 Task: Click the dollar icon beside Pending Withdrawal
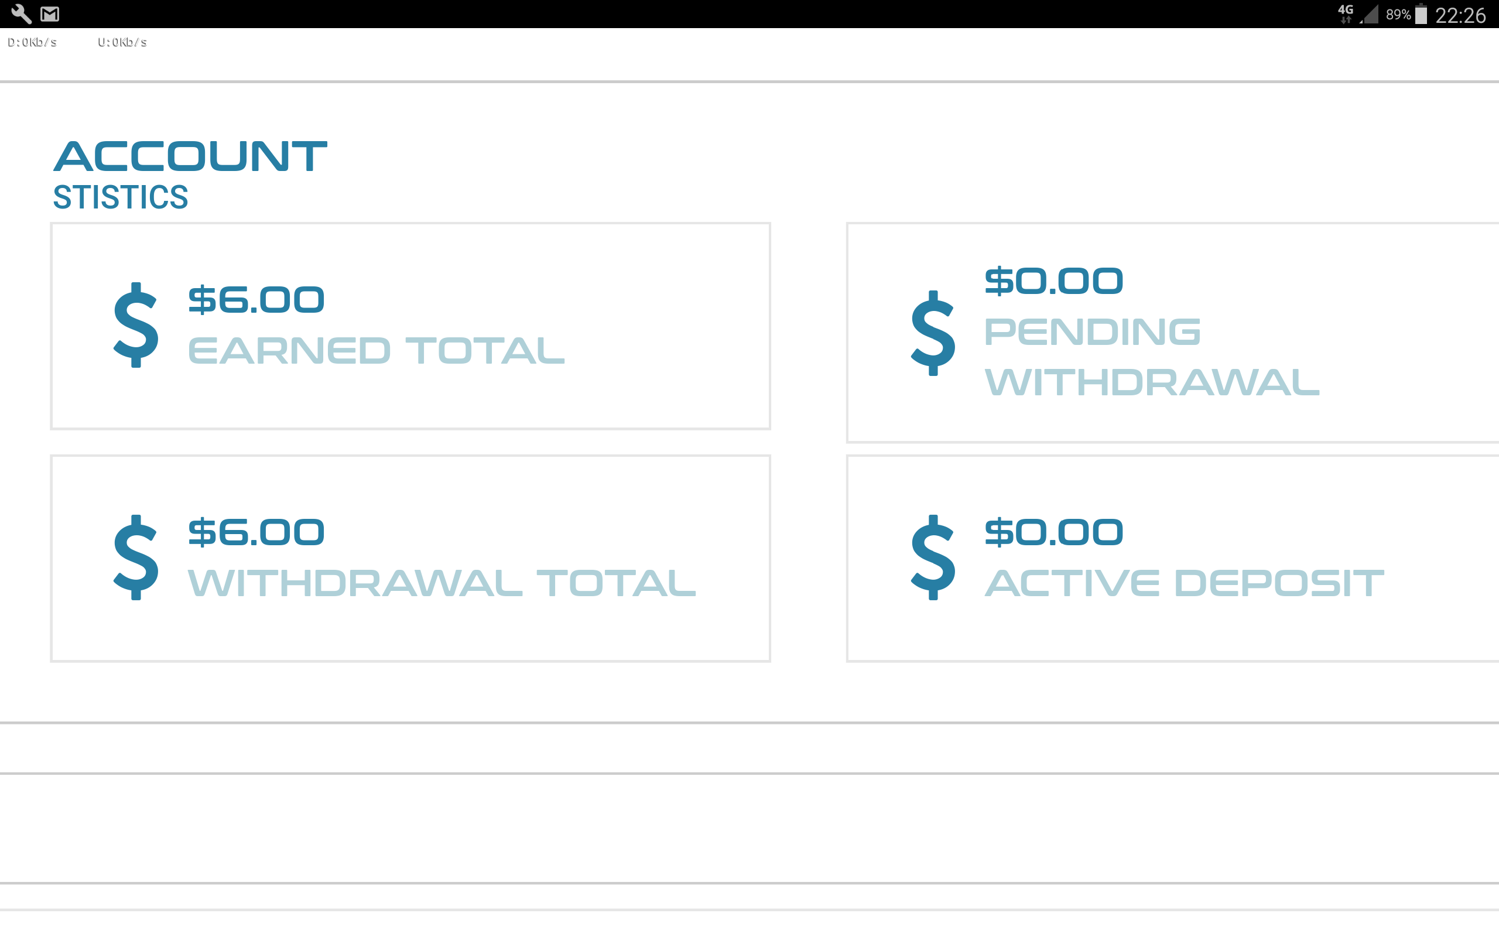[933, 333]
